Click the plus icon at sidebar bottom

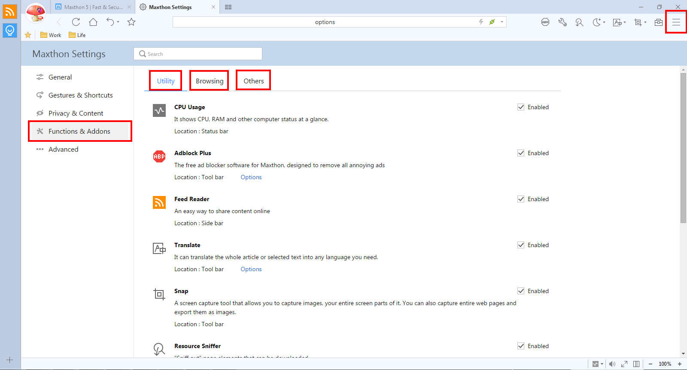pos(10,360)
